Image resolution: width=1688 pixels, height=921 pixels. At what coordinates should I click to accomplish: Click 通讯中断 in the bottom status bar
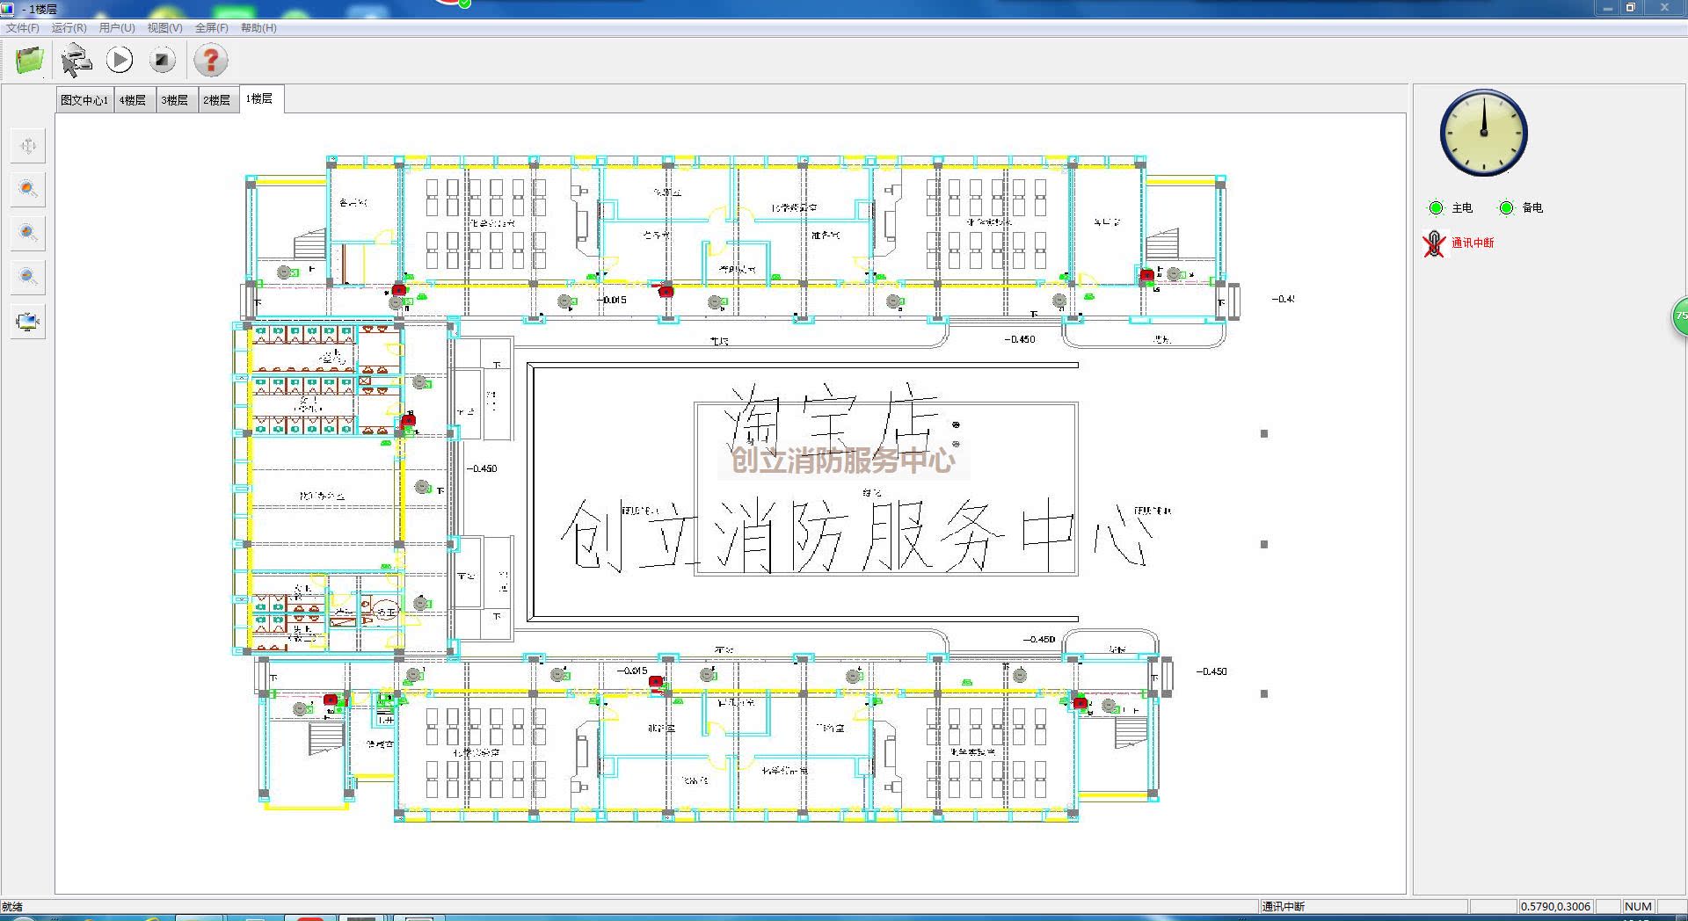[1284, 906]
